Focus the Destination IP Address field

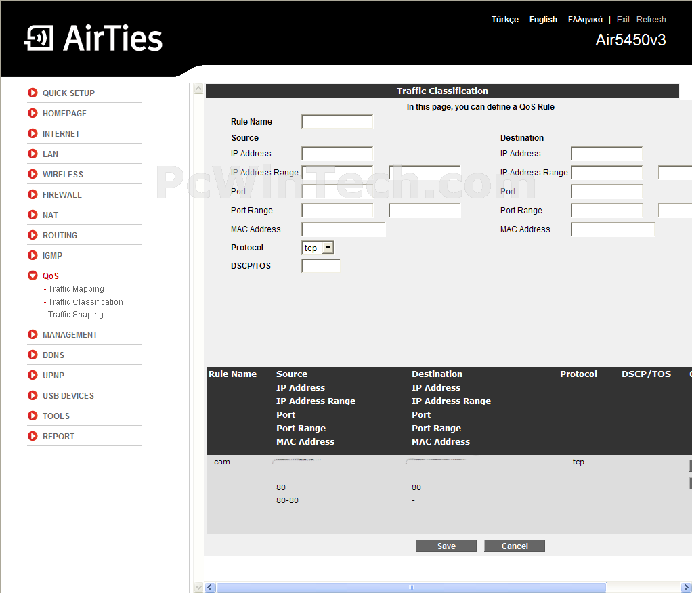point(607,154)
